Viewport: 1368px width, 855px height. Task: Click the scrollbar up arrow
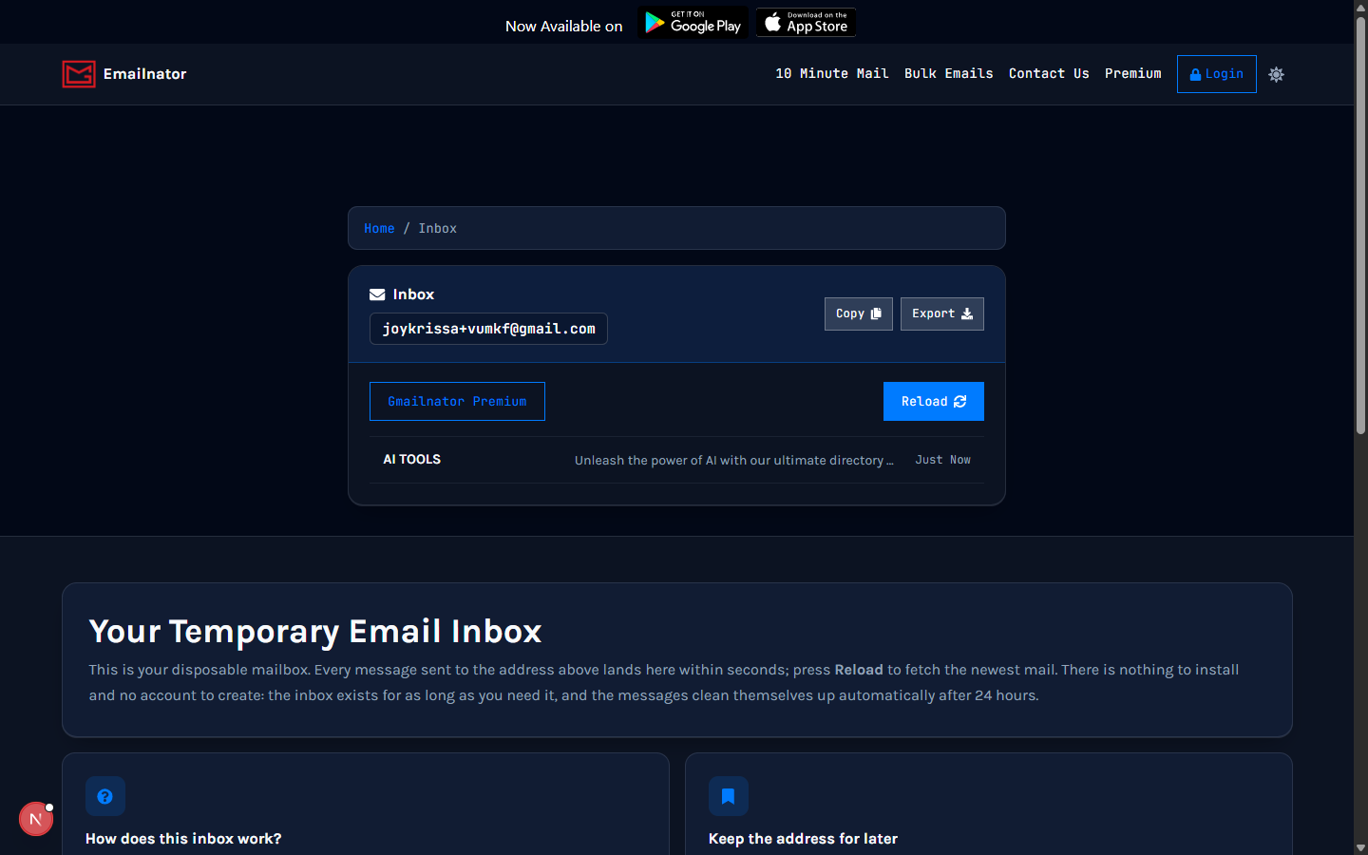click(1360, 7)
